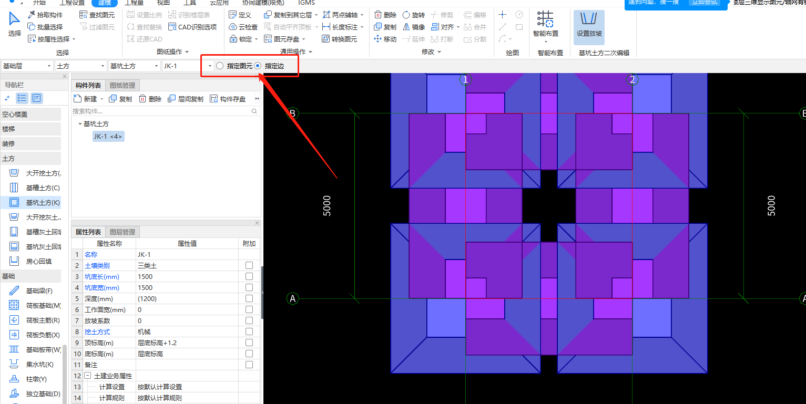Check 附加 box for 土壤类别 row
This screenshot has width=806, height=404.
(x=249, y=265)
